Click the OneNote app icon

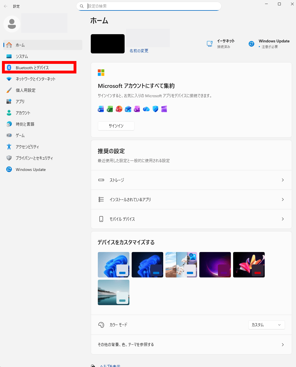pos(137,109)
